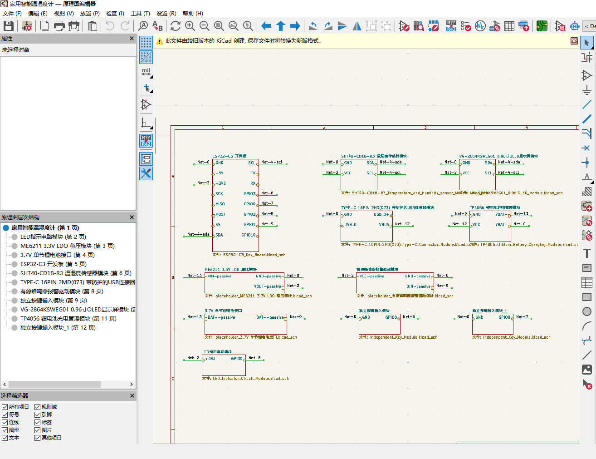The image size is (596, 459).
Task: Open the 帮助 (H) menu
Action: [193, 13]
